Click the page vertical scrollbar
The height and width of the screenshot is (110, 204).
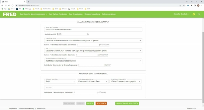click(x=203, y=68)
